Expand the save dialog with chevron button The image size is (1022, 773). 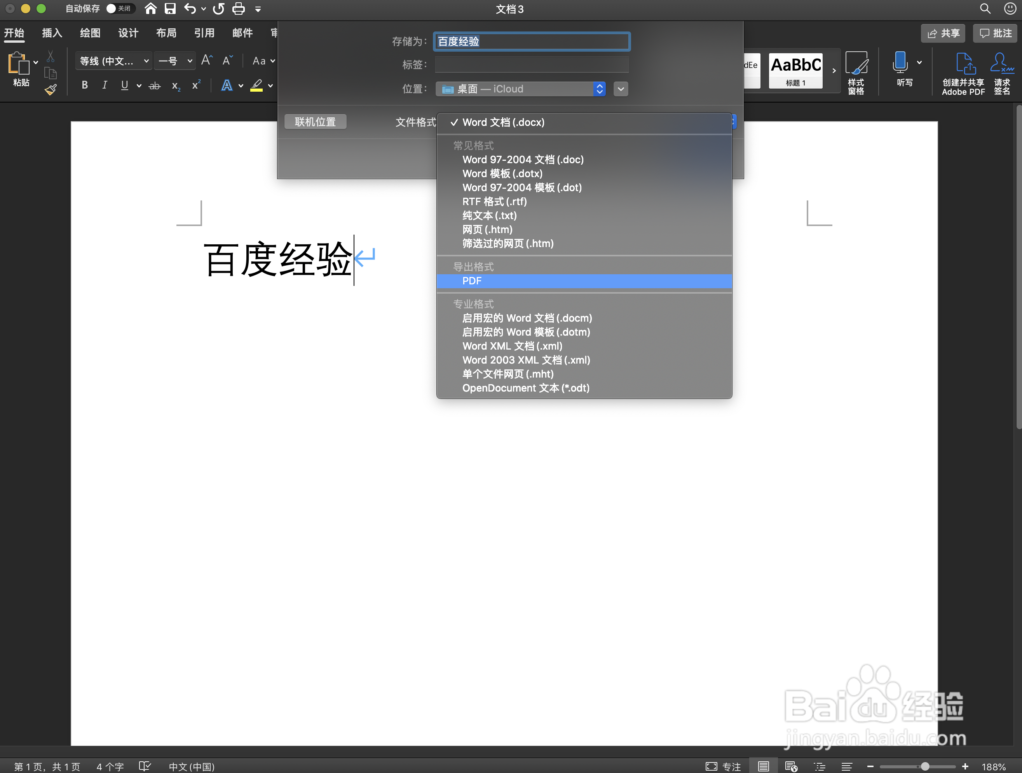point(621,89)
